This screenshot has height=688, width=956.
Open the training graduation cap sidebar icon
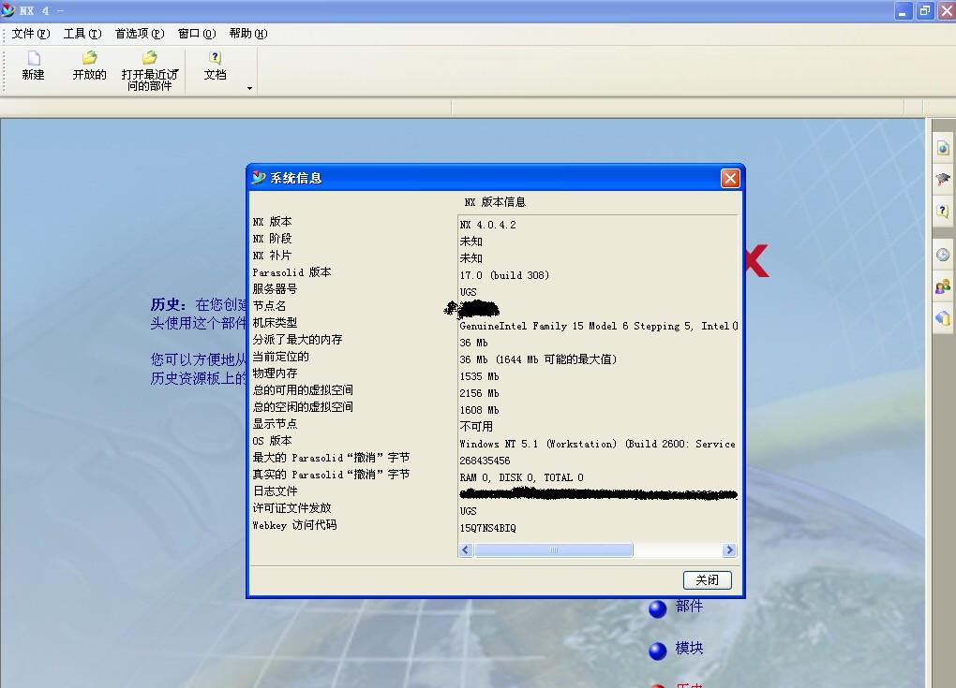coord(943,179)
